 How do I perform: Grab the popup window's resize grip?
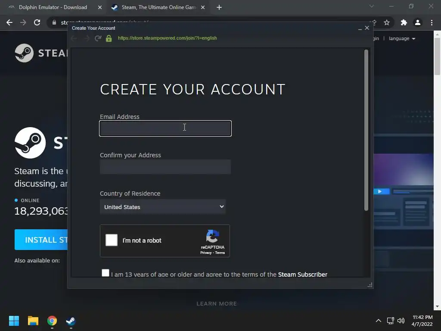[370, 285]
